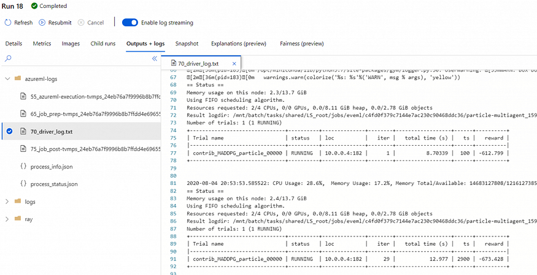
Task: Click line 70 'Using FIFO scheduling algorithm.'
Action: coord(236,100)
